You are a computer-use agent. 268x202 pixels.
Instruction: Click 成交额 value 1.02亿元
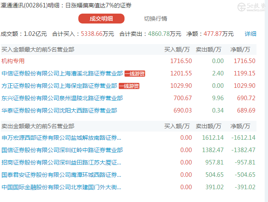(35, 34)
